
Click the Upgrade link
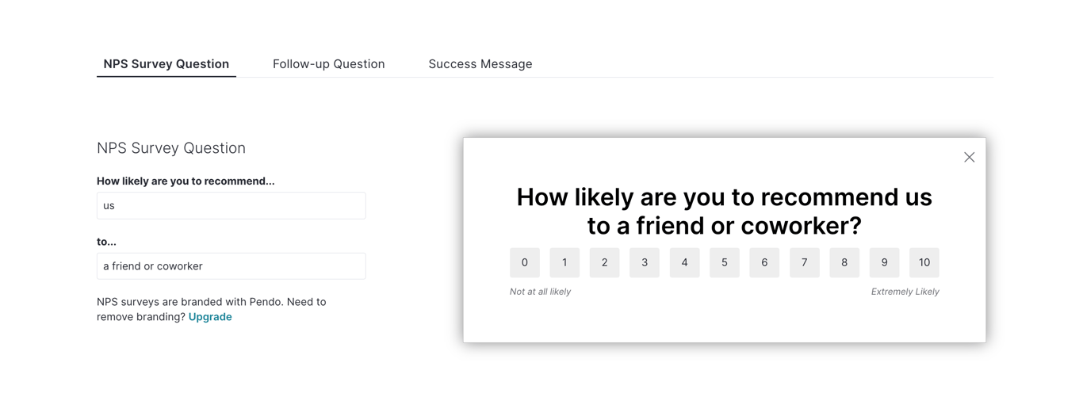click(x=210, y=317)
